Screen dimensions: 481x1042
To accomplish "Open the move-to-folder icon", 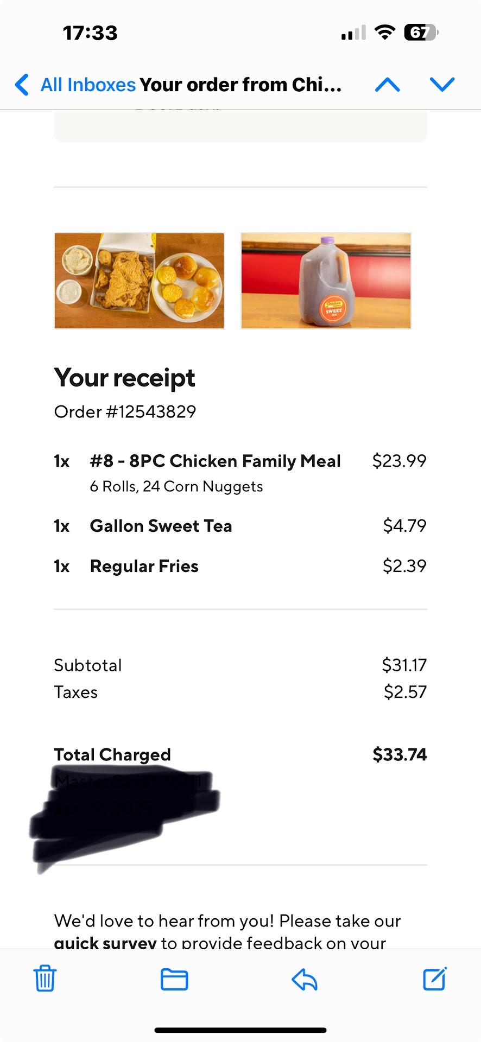I will click(174, 980).
